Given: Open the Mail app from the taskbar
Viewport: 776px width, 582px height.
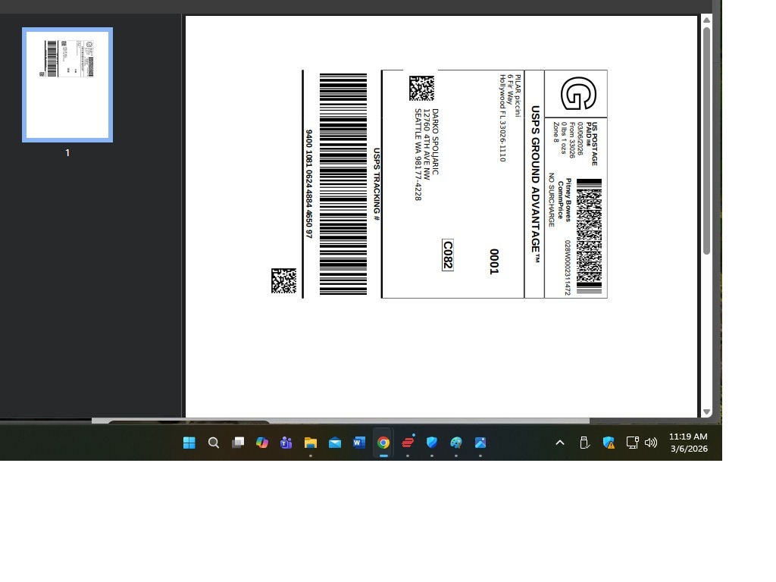Looking at the screenshot, I should tap(335, 443).
